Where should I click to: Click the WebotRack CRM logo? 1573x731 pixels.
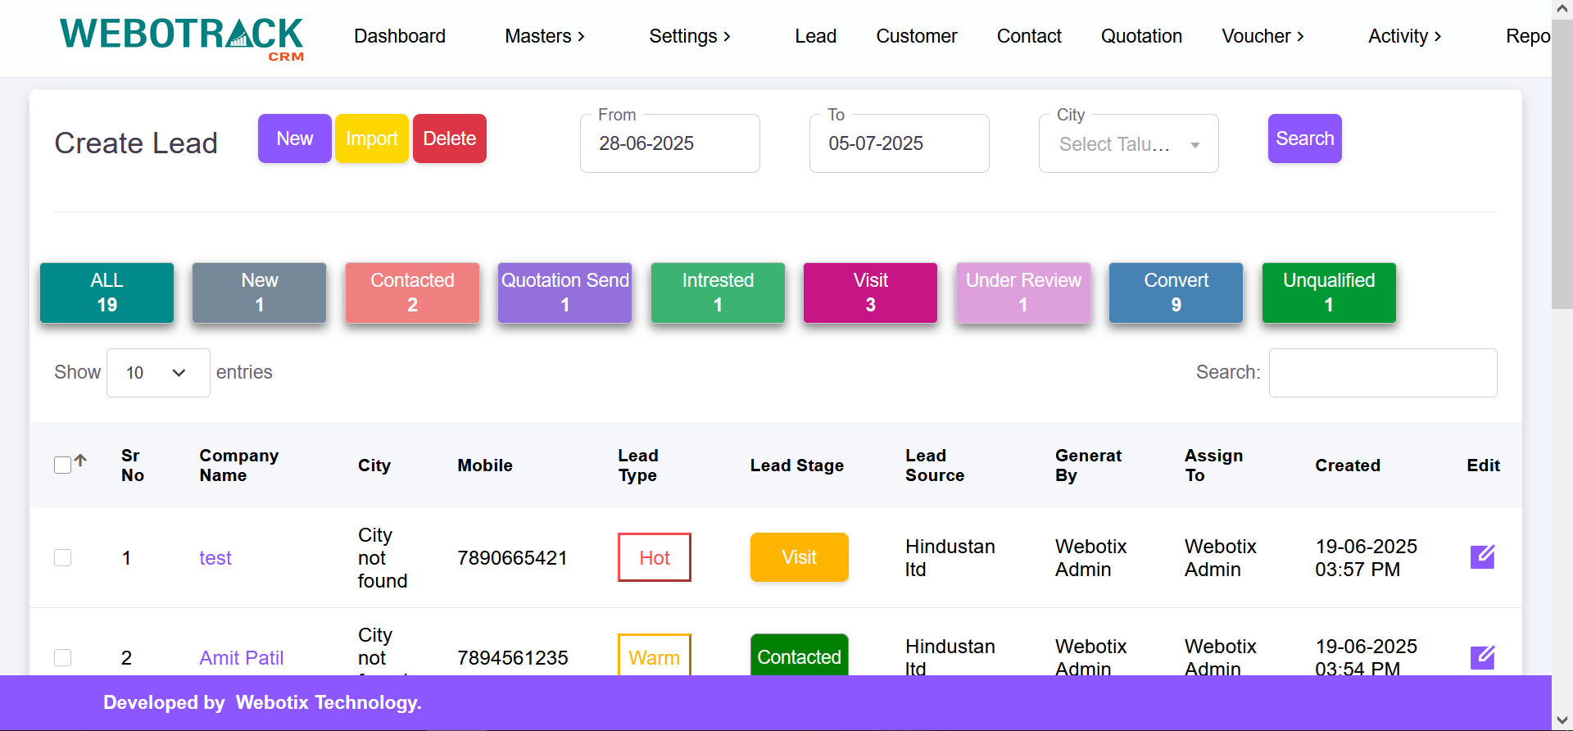coord(182,38)
